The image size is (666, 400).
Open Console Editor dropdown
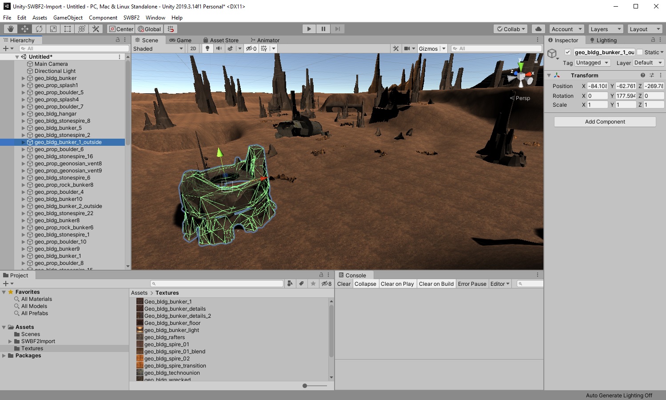(x=500, y=284)
